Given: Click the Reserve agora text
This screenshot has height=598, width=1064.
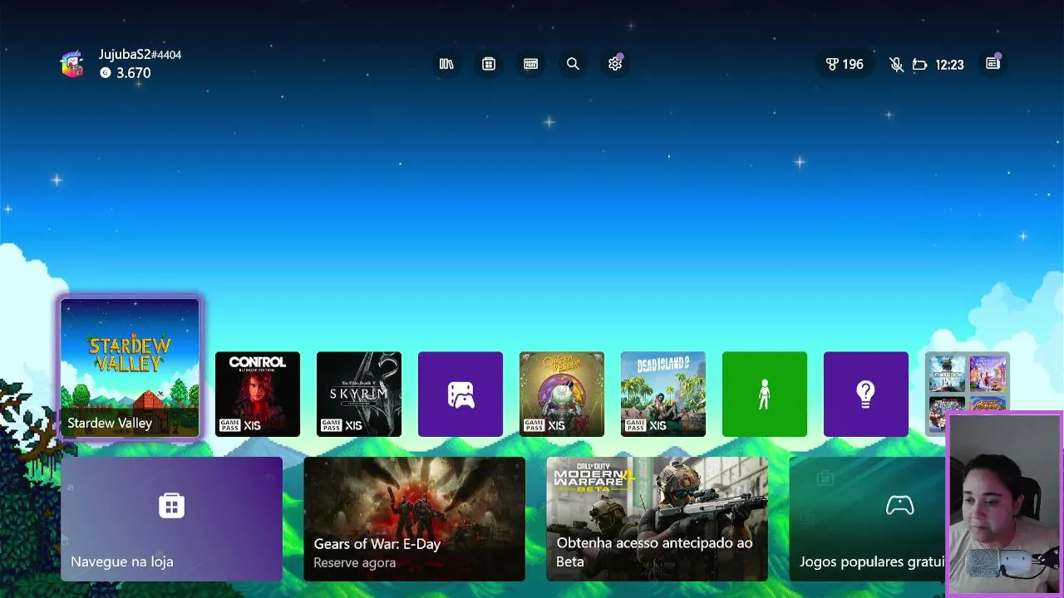Looking at the screenshot, I should 354,563.
